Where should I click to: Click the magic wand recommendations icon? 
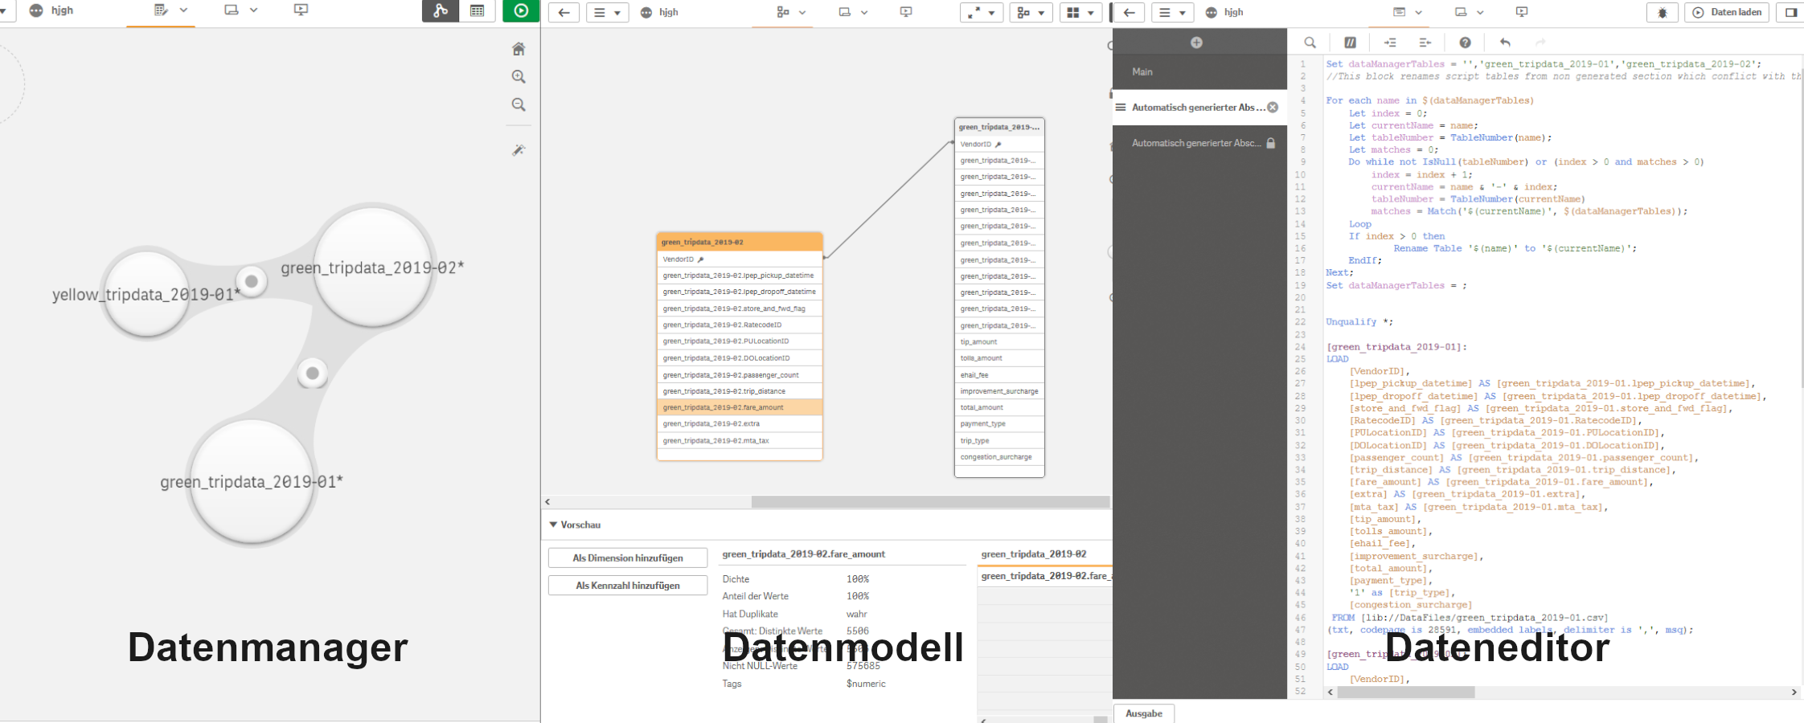pyautogui.click(x=519, y=150)
